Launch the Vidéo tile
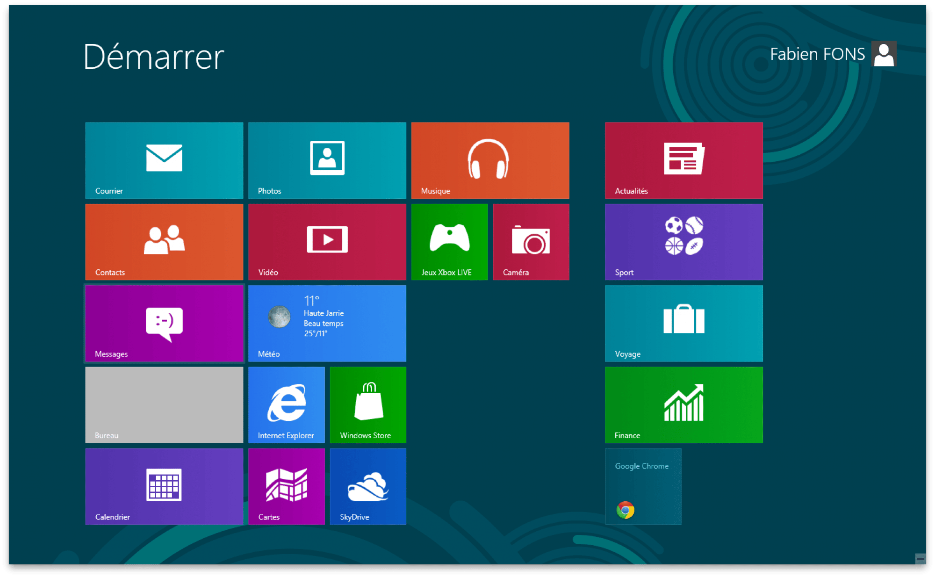The image size is (935, 577). (327, 242)
